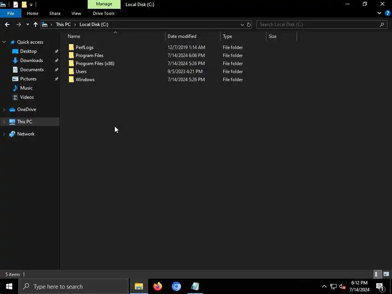Click This PC in address breadcrumb
The height and width of the screenshot is (294, 392).
coord(63,24)
